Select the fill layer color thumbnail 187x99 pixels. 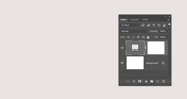[x=135, y=48]
